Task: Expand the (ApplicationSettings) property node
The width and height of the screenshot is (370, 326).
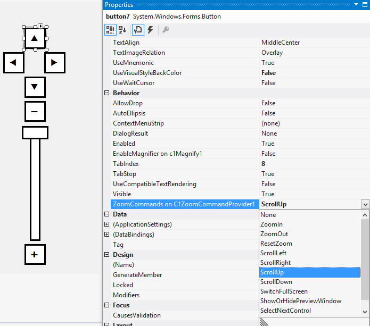Action: click(107, 224)
